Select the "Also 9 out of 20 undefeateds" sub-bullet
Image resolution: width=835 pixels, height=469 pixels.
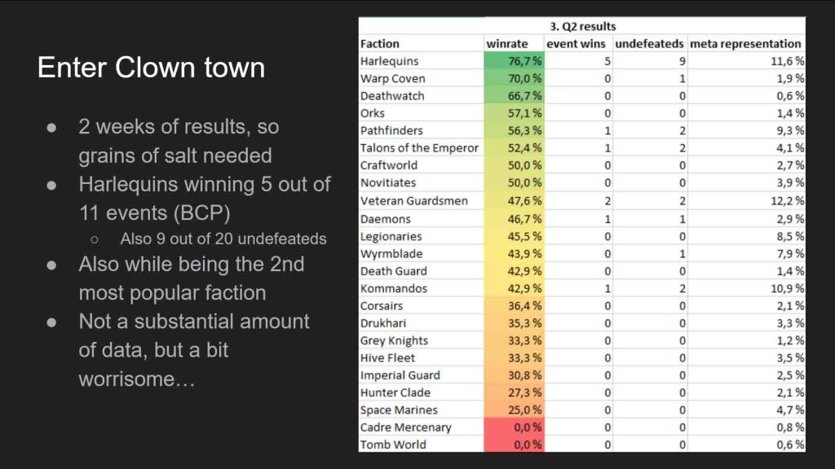coord(223,239)
